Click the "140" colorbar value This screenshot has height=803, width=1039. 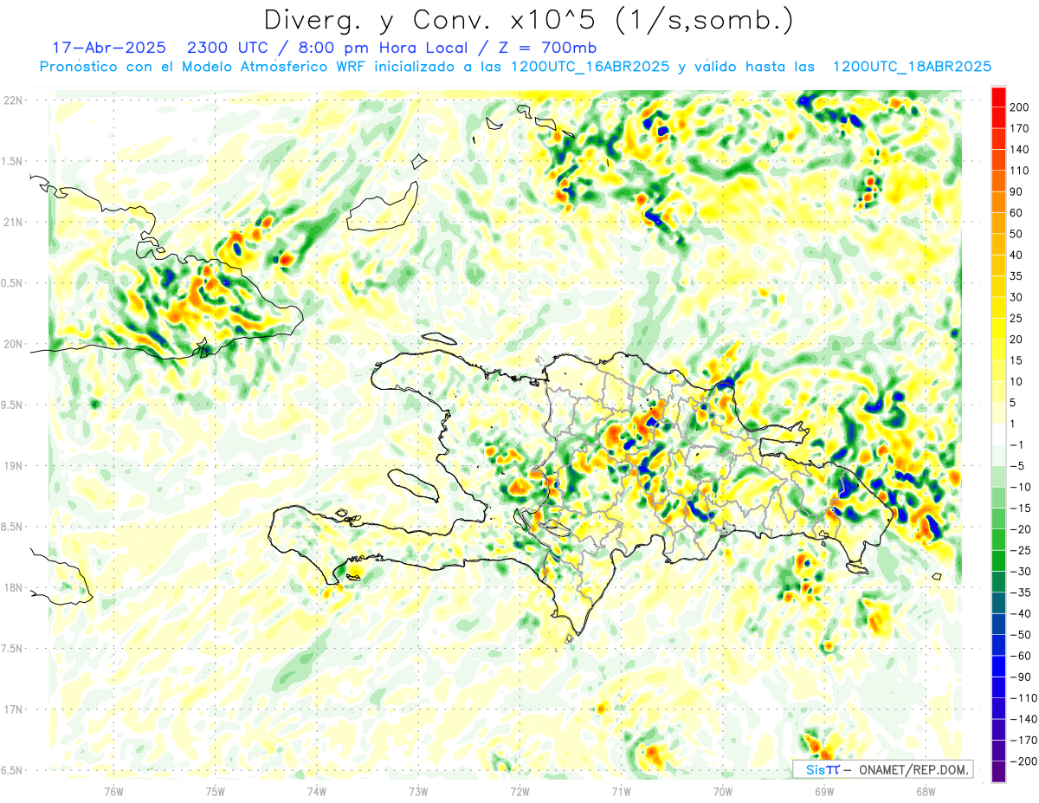[1020, 150]
